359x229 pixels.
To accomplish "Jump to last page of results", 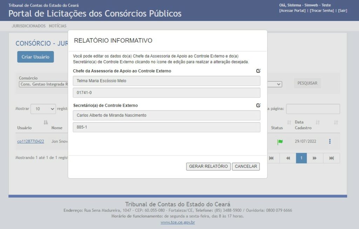I will click(x=331, y=158).
